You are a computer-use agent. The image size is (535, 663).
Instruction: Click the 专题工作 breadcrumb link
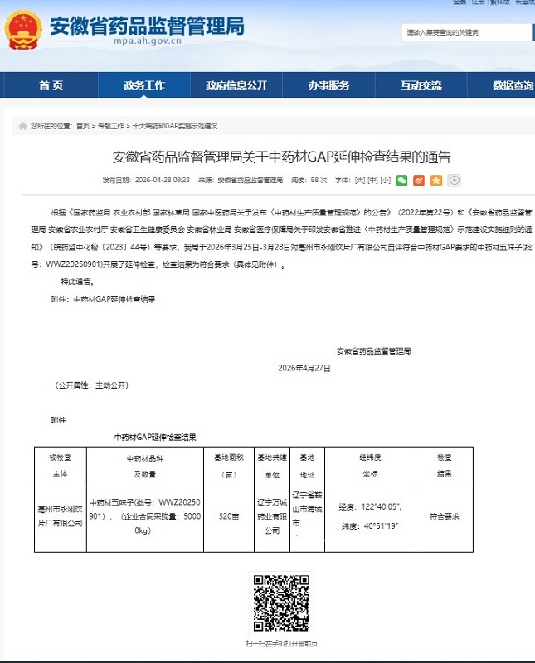tap(111, 126)
